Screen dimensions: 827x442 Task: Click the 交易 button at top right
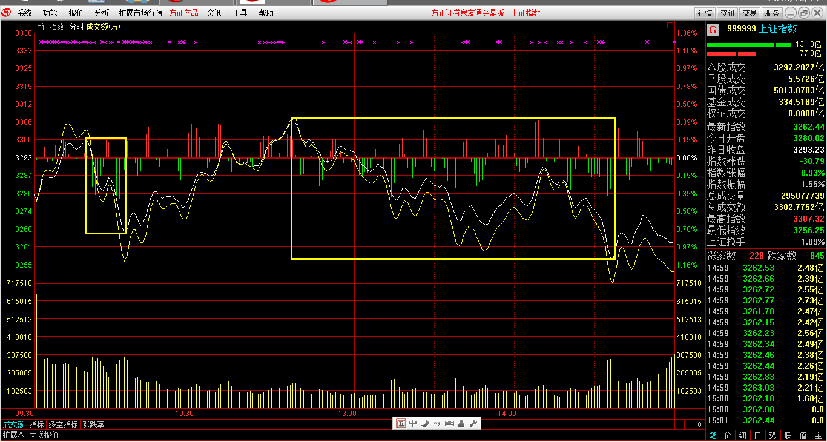[x=750, y=13]
